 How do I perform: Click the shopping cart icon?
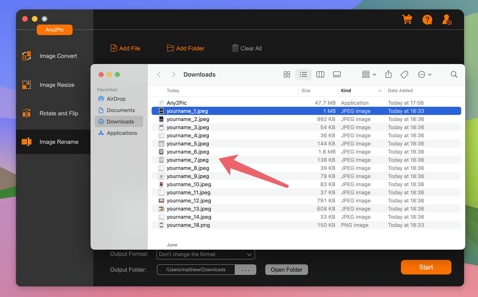[407, 20]
